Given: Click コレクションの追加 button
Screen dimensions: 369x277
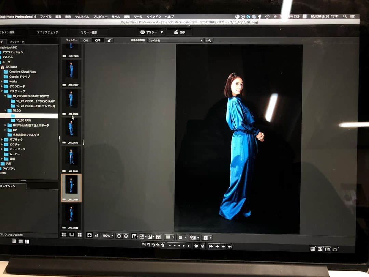Looking at the screenshot, I should 11,235.
